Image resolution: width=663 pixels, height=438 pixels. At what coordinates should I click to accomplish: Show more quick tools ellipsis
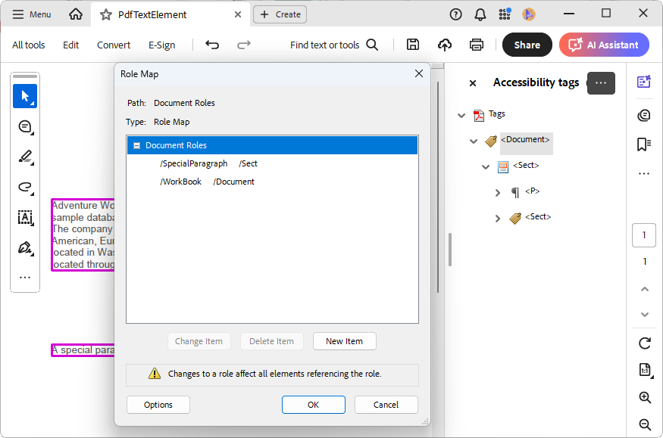25,277
